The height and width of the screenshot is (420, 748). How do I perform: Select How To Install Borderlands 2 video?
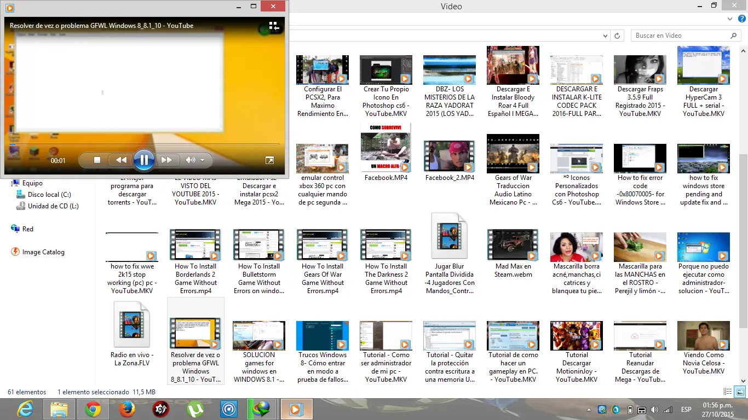pos(195,262)
